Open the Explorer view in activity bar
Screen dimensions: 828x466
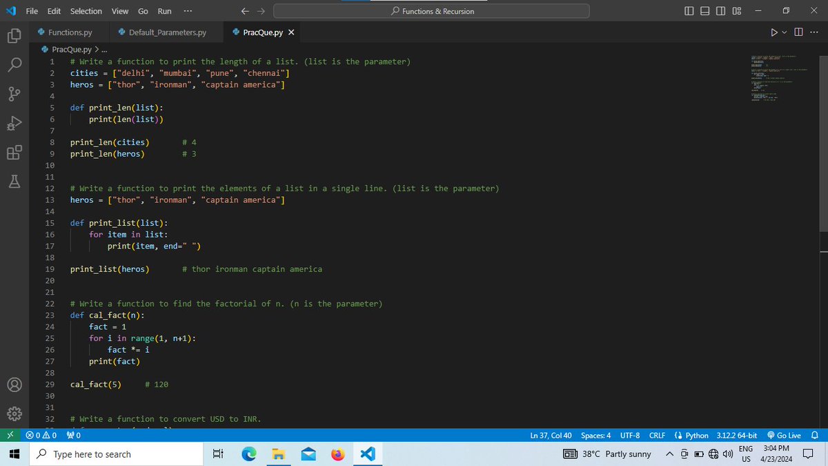[x=15, y=35]
